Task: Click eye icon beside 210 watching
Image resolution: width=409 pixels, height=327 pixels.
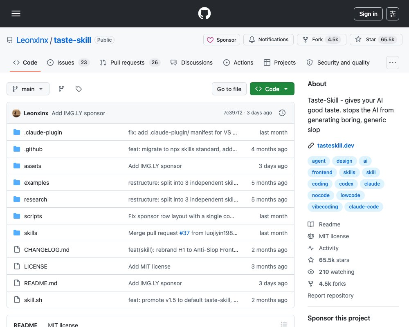Action: coord(311,272)
